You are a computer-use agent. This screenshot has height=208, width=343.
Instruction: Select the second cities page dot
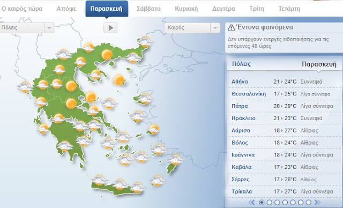pos(270,202)
